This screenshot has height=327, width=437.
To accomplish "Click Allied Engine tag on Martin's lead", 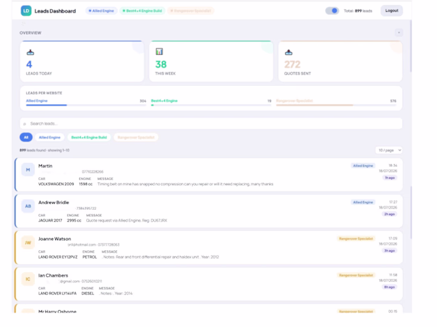I will coord(363,166).
